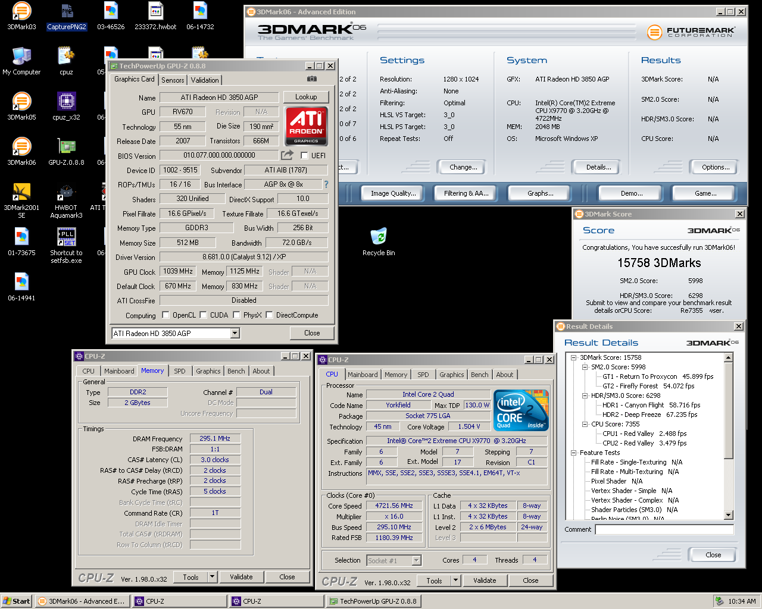Click the Comment input field

pyautogui.click(x=664, y=529)
